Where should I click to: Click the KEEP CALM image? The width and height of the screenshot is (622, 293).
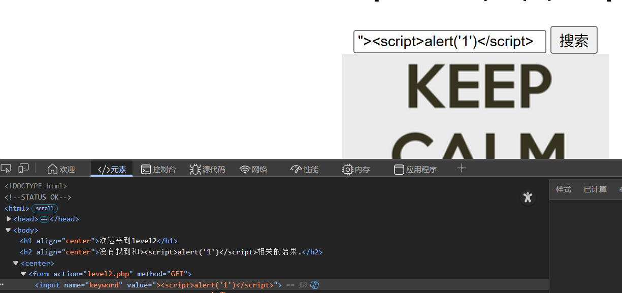tap(475, 106)
